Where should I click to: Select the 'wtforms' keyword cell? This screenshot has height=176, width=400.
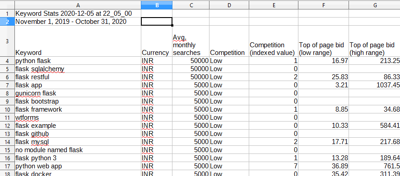(x=78, y=117)
